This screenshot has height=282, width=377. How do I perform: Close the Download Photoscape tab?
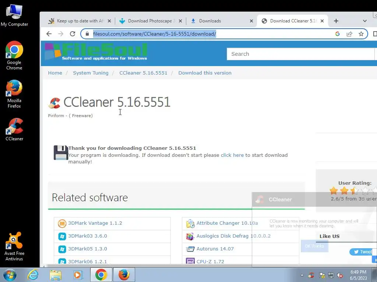[x=180, y=21]
